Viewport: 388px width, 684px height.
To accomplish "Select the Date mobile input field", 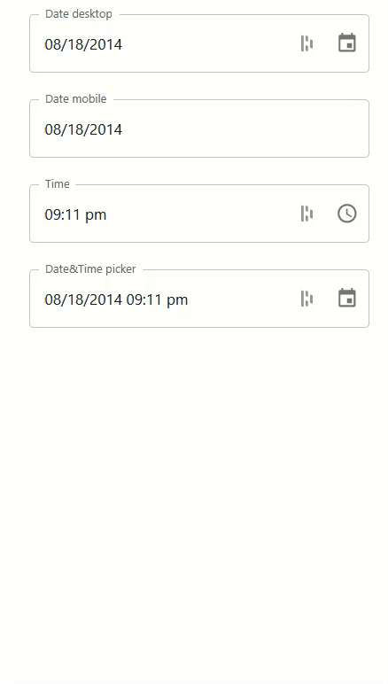I will 199,128.
